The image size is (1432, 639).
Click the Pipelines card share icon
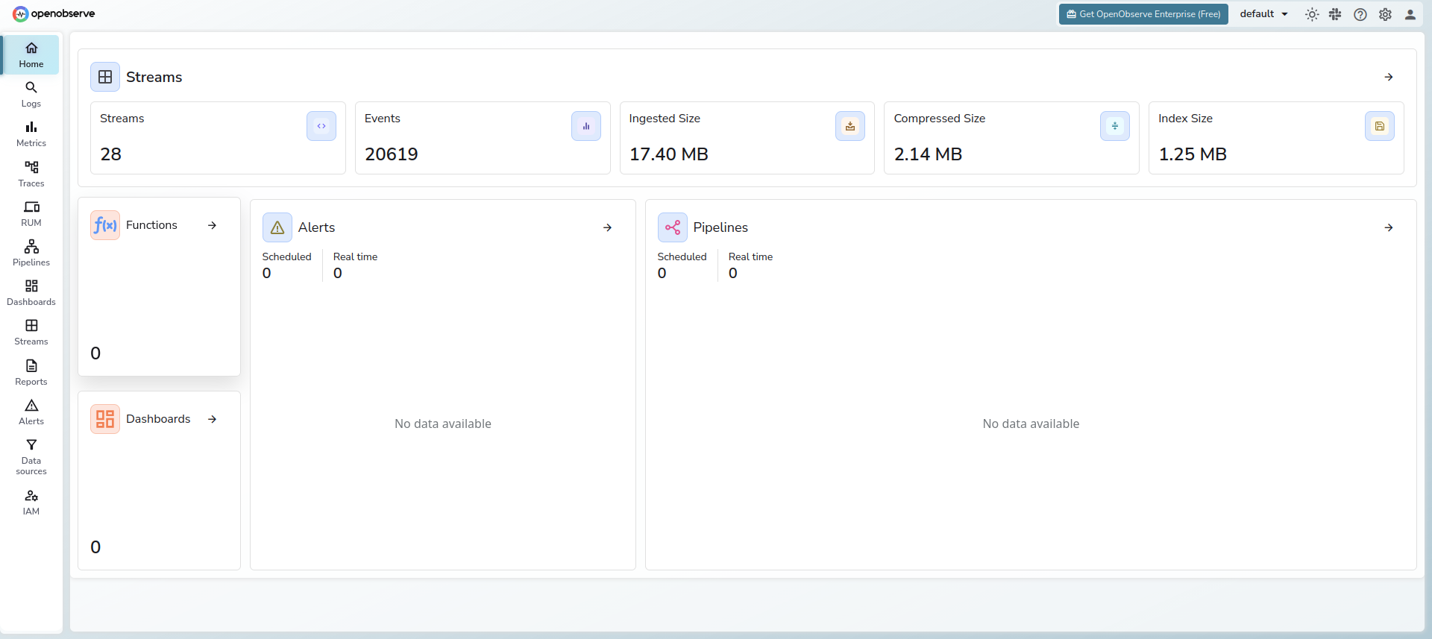click(x=673, y=227)
